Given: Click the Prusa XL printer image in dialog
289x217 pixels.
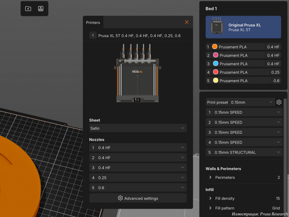Looking at the screenshot, I should coord(137,73).
